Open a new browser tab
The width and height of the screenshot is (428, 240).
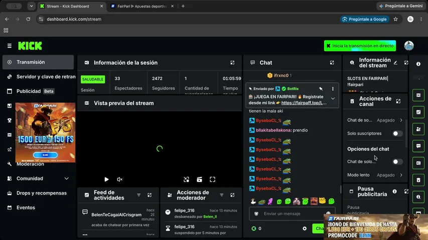point(183,6)
